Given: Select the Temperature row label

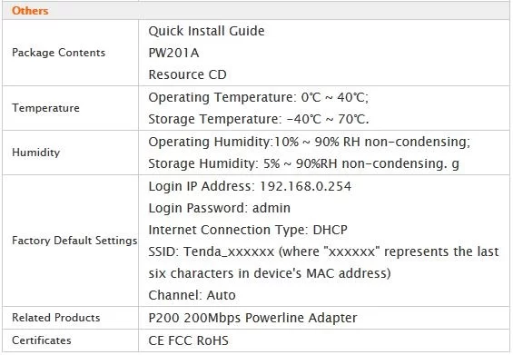Looking at the screenshot, I should (45, 108).
